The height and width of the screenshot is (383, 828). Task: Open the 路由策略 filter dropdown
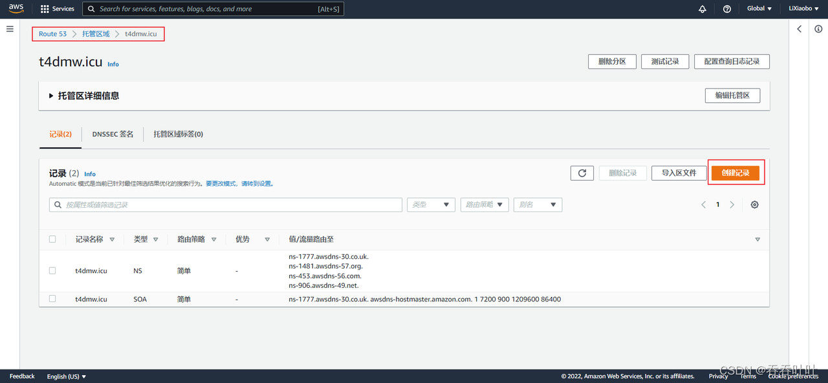[x=485, y=204]
